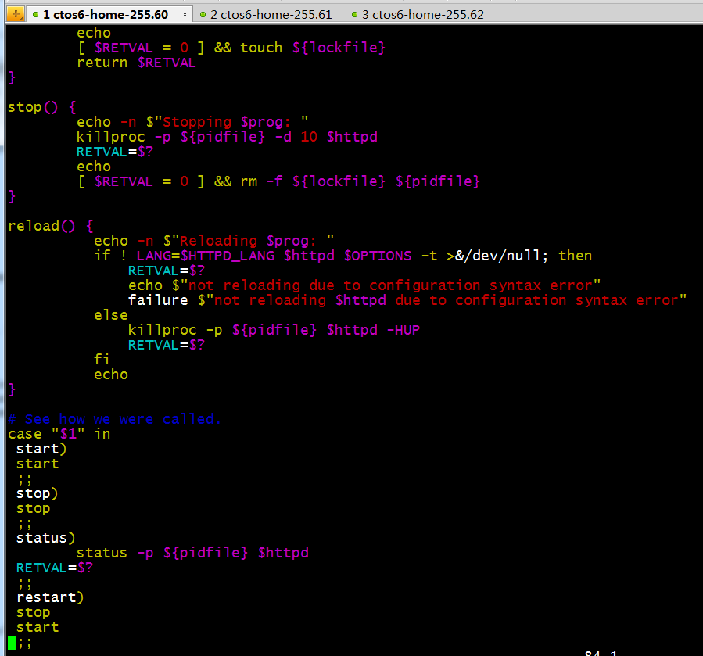The height and width of the screenshot is (656, 703).
Task: Close the ctos6-home-255.60 tab
Action: coord(185,15)
